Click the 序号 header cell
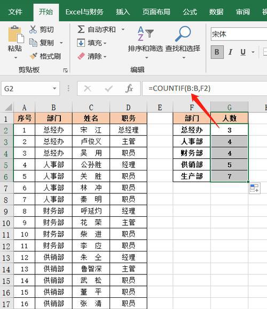Viewport: 267px width, 309px height. click(x=24, y=118)
